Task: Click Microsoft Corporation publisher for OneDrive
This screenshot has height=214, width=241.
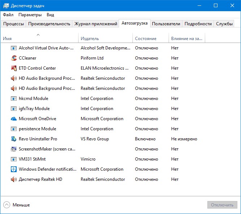Action: [102, 119]
